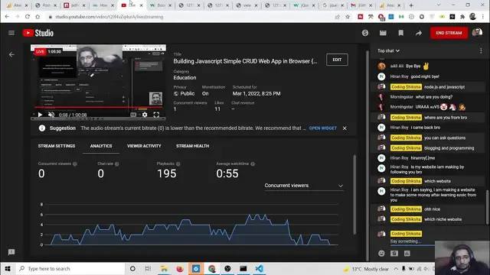Select the ANALYTICS tab
Image resolution: width=490 pixels, height=275 pixels.
pyautogui.click(x=101, y=146)
